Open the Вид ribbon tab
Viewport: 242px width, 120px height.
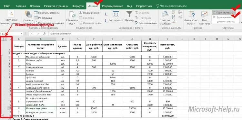(x=129, y=6)
